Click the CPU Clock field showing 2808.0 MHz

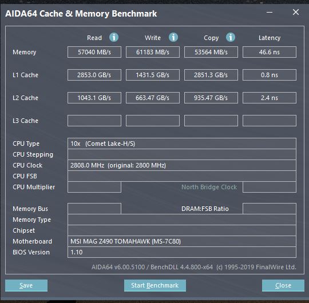(x=182, y=165)
